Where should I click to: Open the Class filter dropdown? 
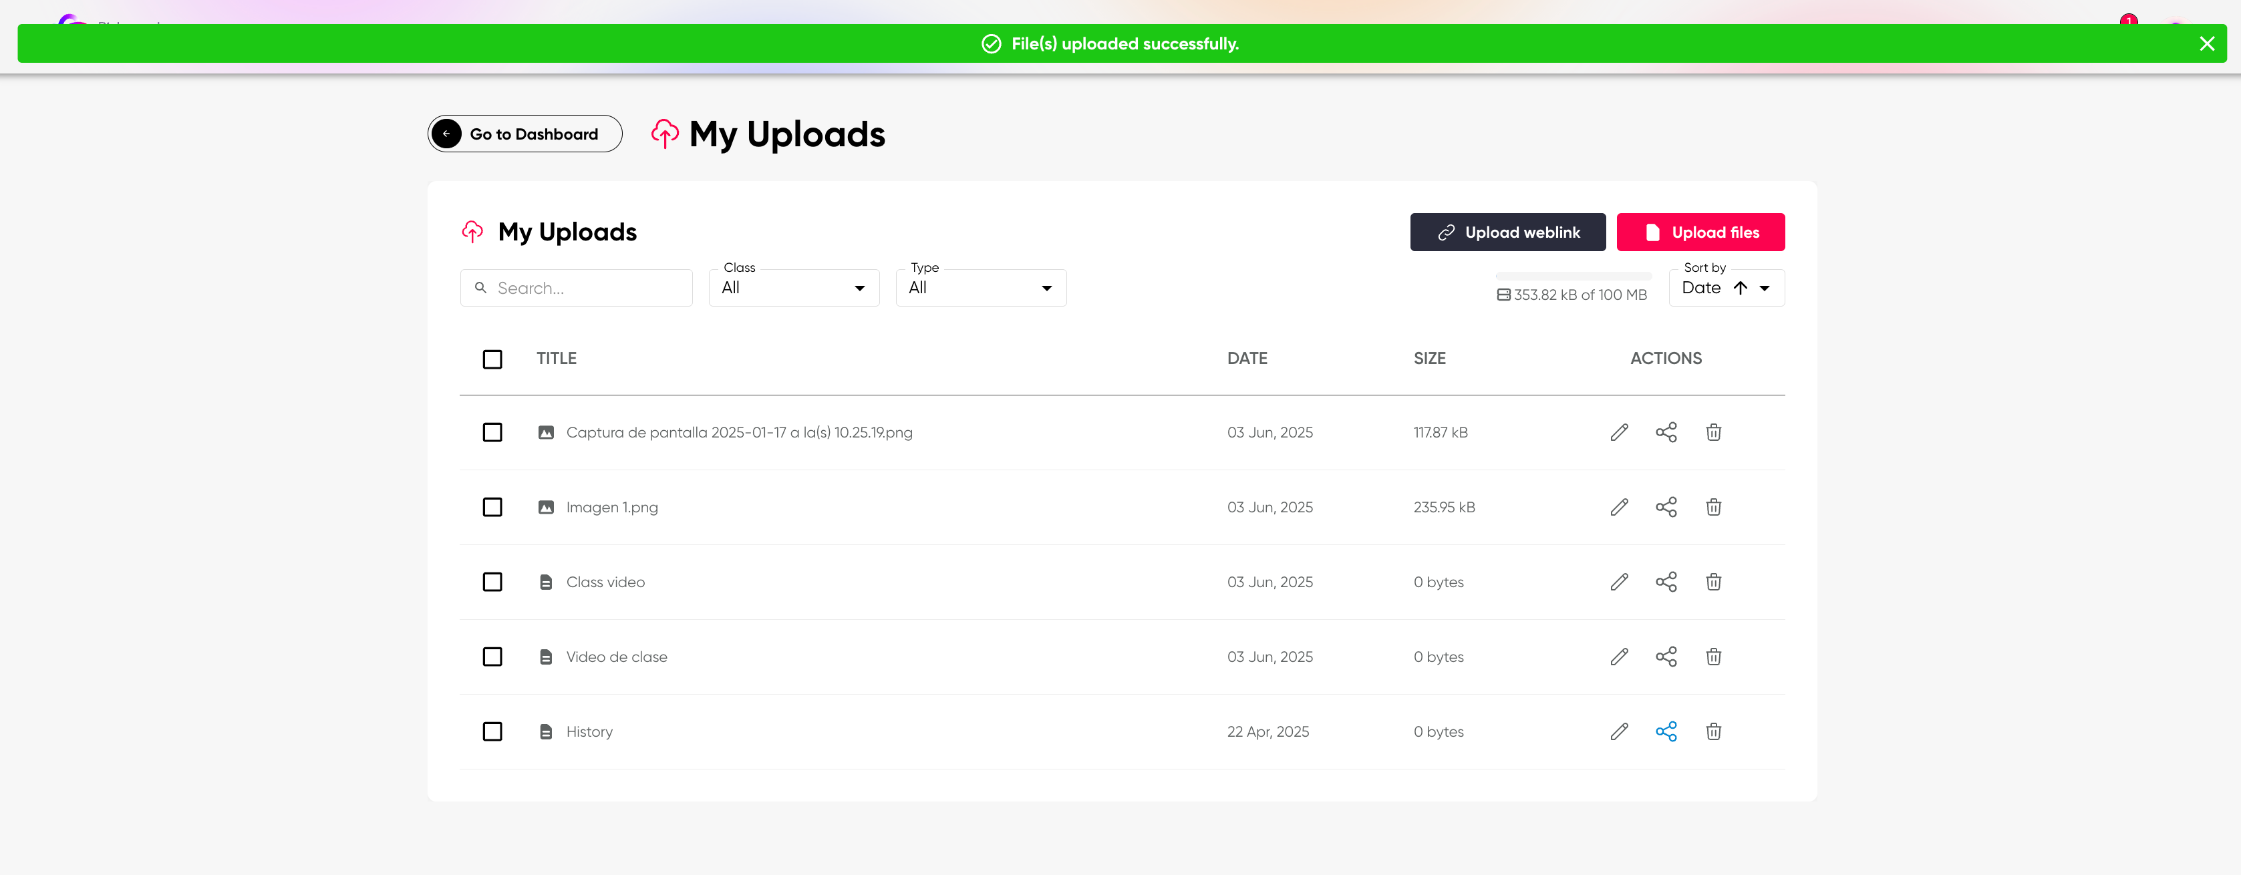[x=793, y=288]
